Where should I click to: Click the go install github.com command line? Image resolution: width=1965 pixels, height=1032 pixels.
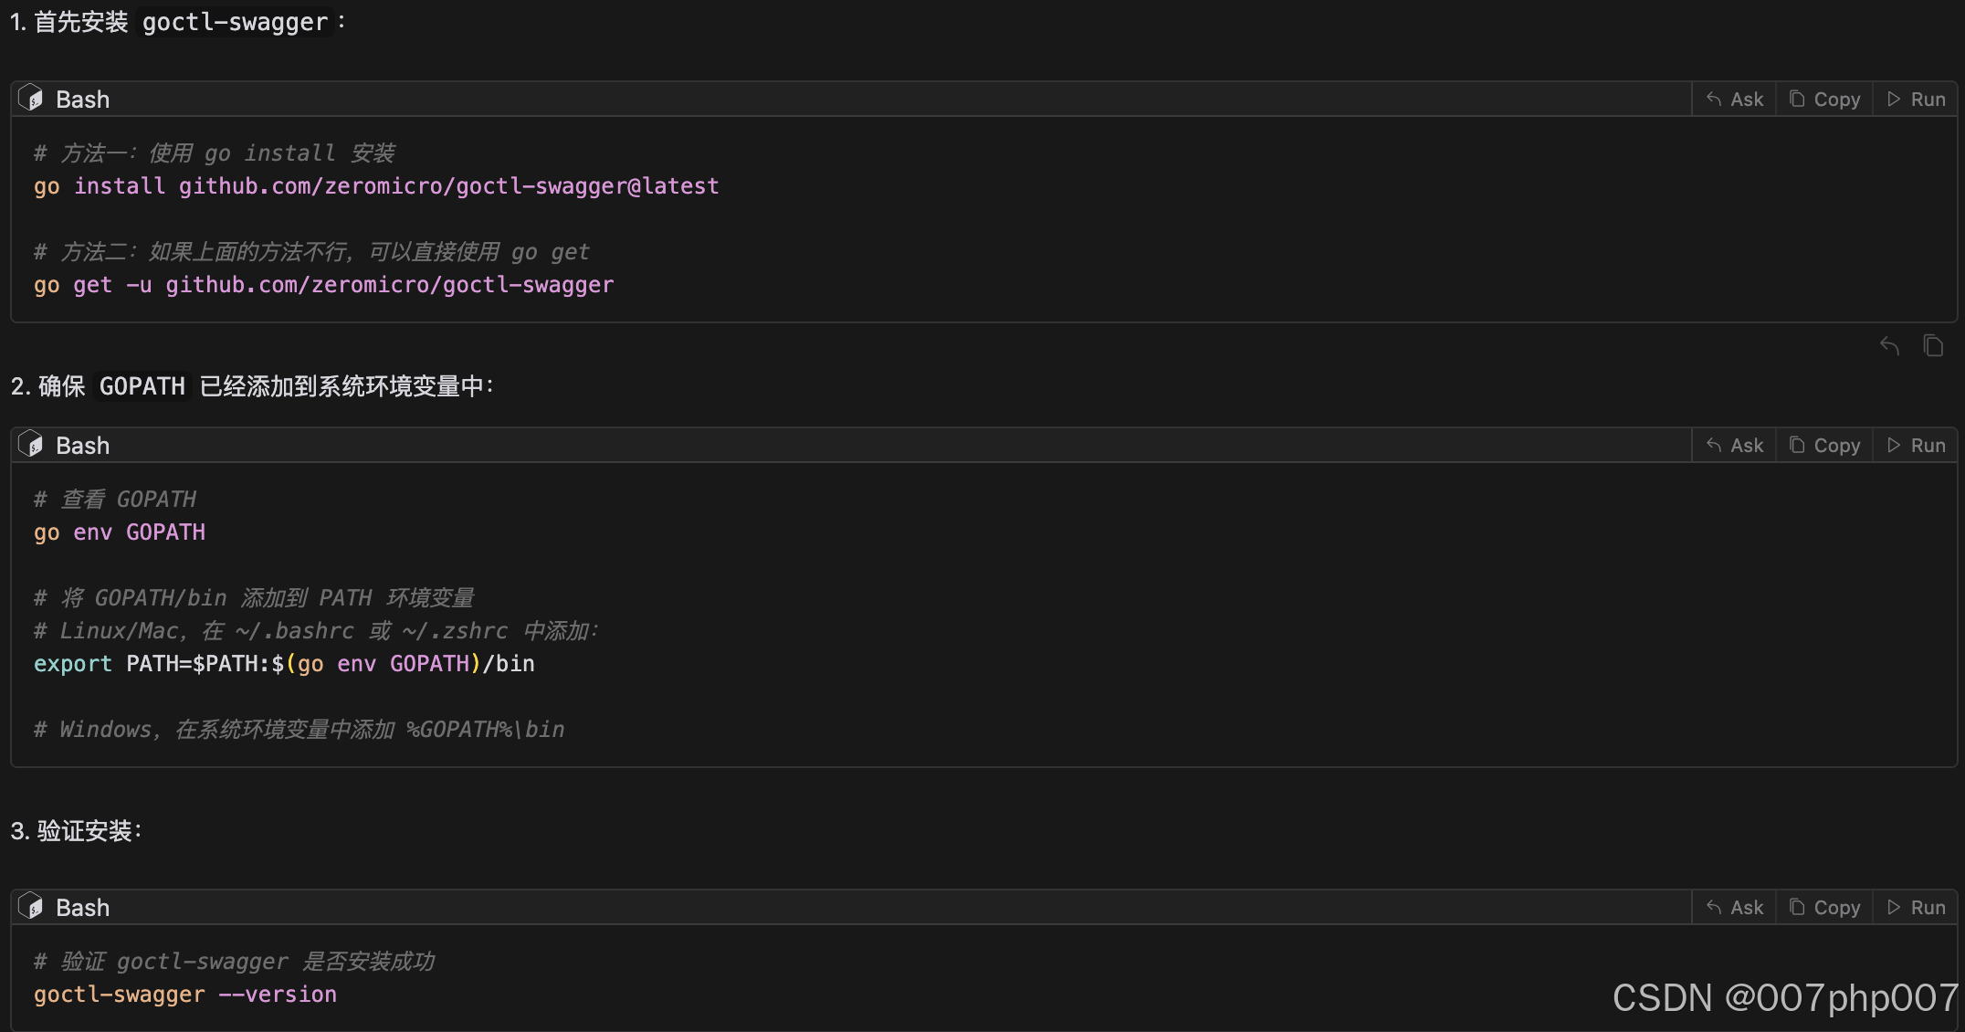[x=376, y=186]
